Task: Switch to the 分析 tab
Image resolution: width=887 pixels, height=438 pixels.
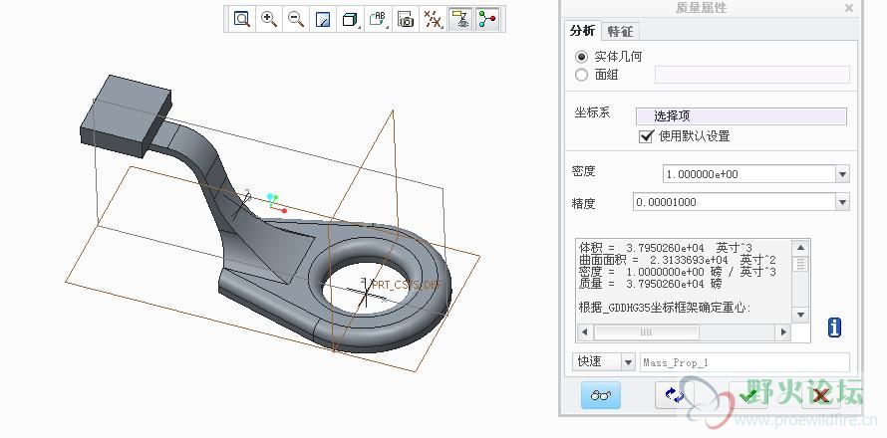Action: pyautogui.click(x=582, y=31)
